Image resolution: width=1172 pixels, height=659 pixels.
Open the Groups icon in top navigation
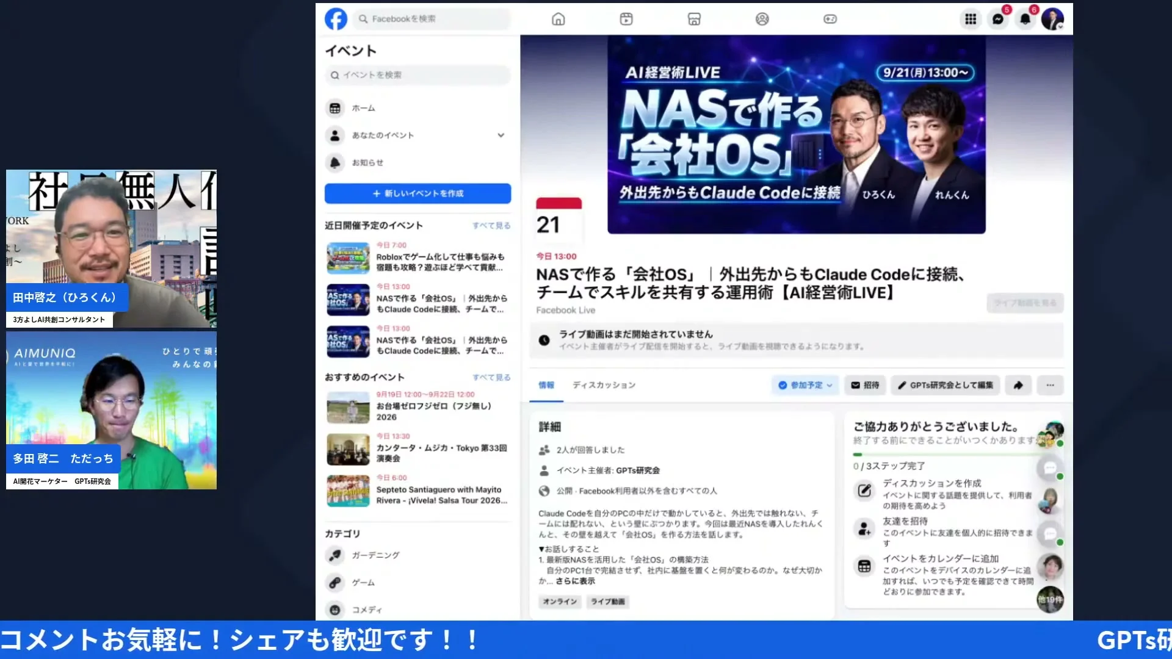point(762,19)
